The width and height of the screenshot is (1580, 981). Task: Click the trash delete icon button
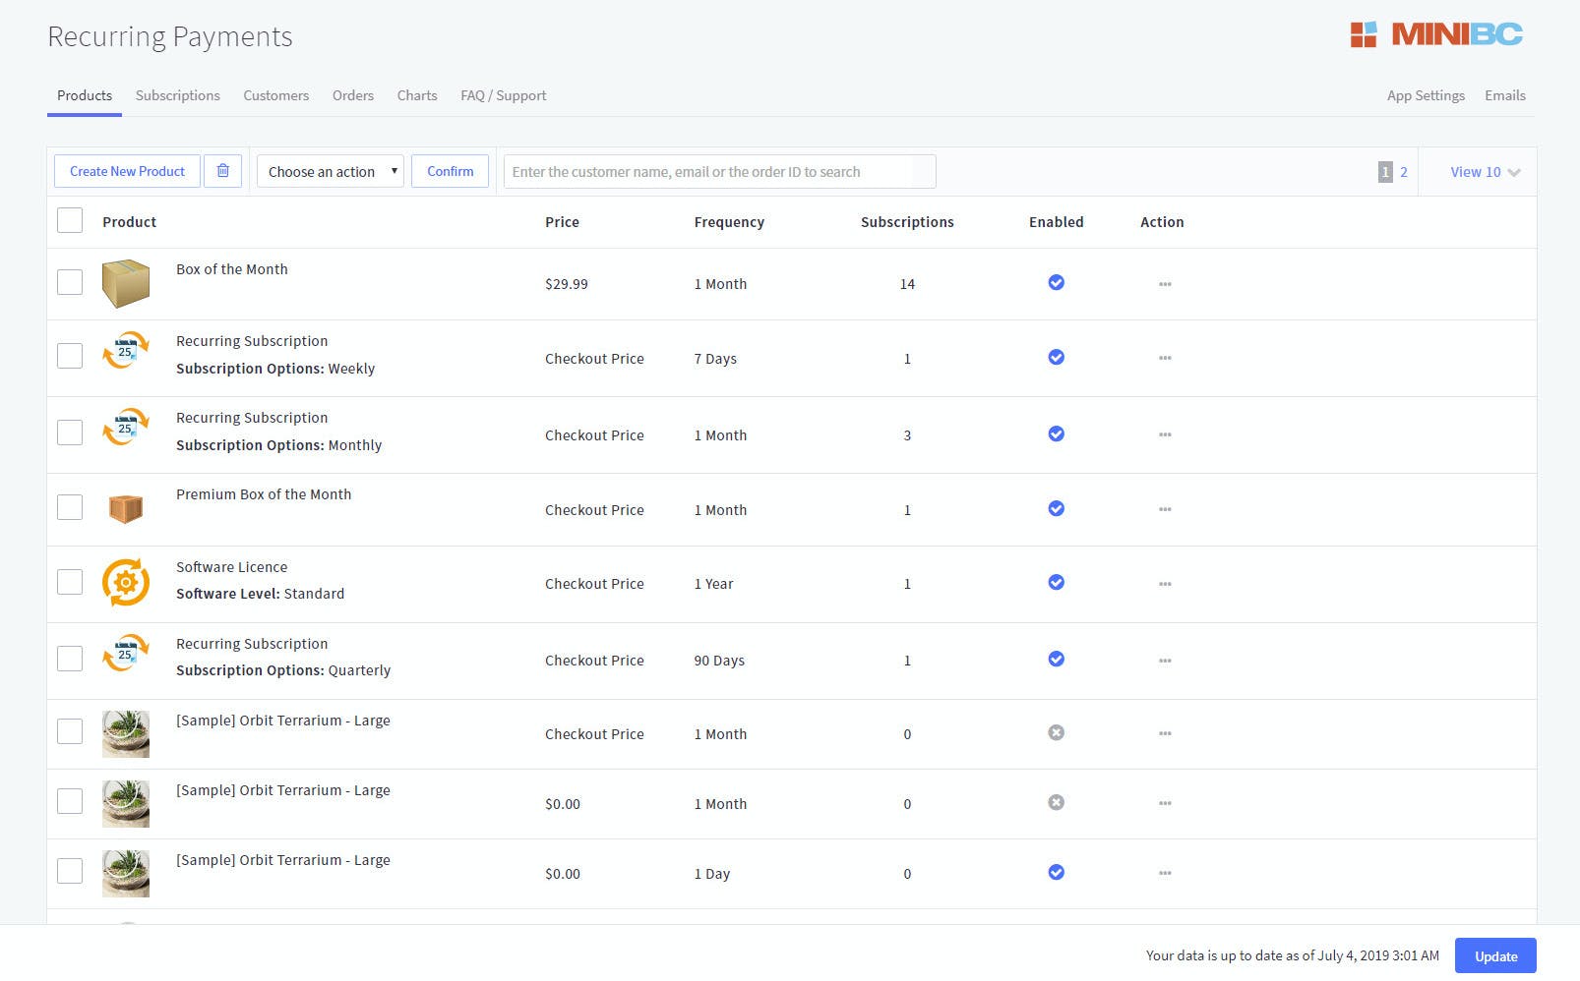222,171
